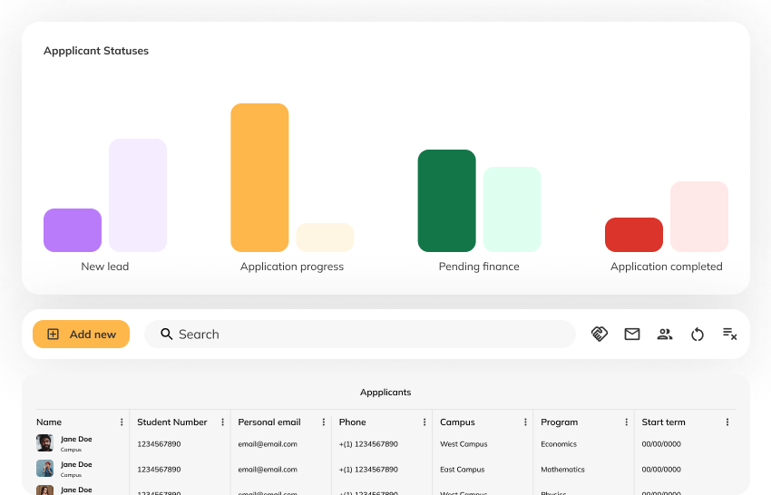Open Campus column options menu

pyautogui.click(x=525, y=422)
